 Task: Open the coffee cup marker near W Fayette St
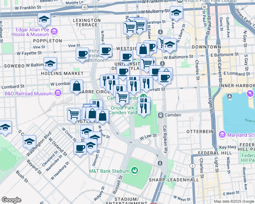82,54
